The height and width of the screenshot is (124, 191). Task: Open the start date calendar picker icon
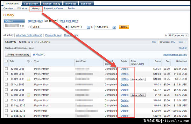88,27
